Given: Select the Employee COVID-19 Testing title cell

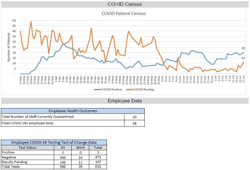Looking at the screenshot, I should pyautogui.click(x=54, y=143).
